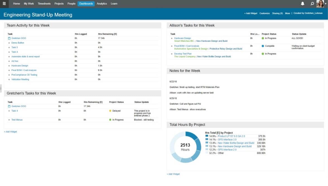The image size is (328, 186).
Task: Click legend swatch for GPS Interface 3.0
Action: 207,139
